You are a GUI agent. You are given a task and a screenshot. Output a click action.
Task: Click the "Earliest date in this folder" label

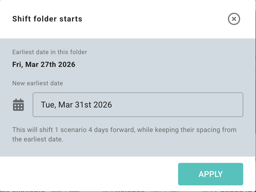pyautogui.click(x=50, y=52)
